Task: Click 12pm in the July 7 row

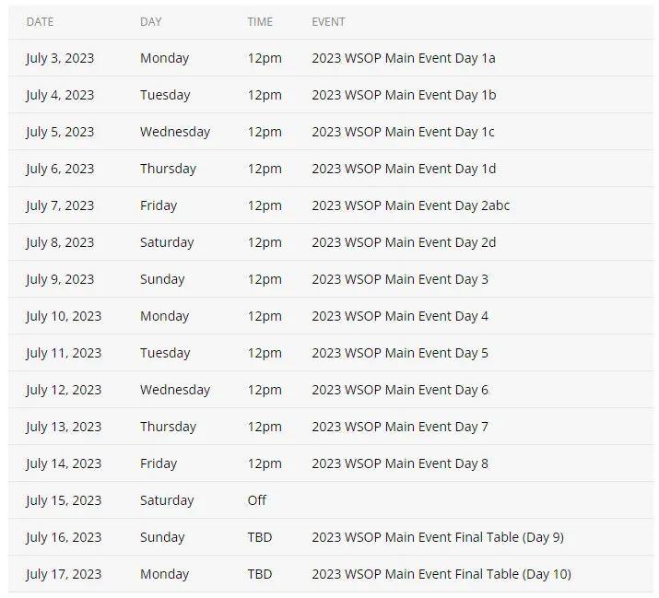Action: click(265, 205)
